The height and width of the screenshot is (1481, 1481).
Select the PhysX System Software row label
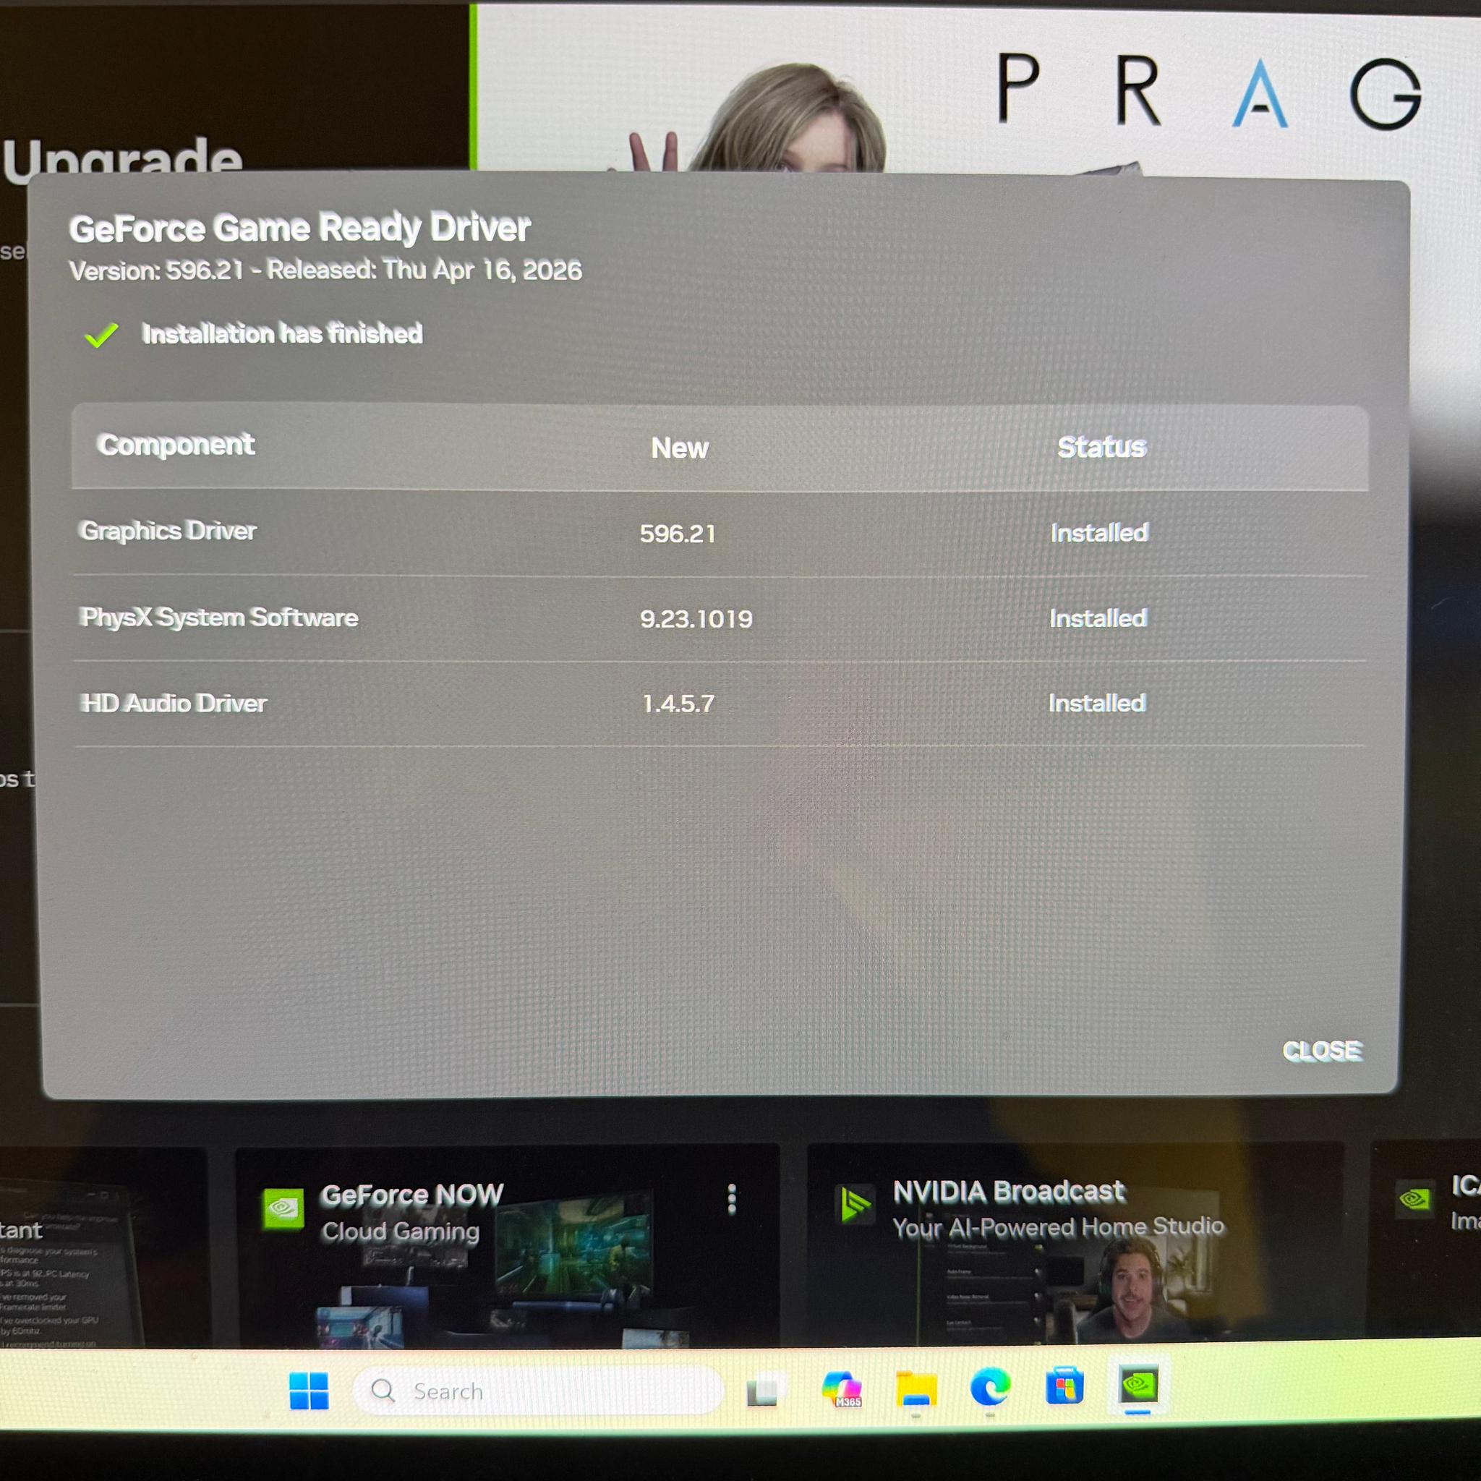coord(218,617)
